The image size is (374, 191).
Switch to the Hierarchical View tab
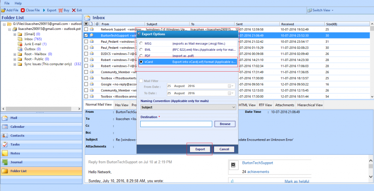click(x=310, y=105)
